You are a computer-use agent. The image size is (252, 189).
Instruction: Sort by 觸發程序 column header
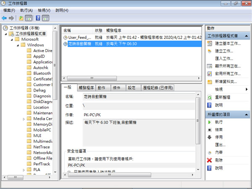(153, 31)
